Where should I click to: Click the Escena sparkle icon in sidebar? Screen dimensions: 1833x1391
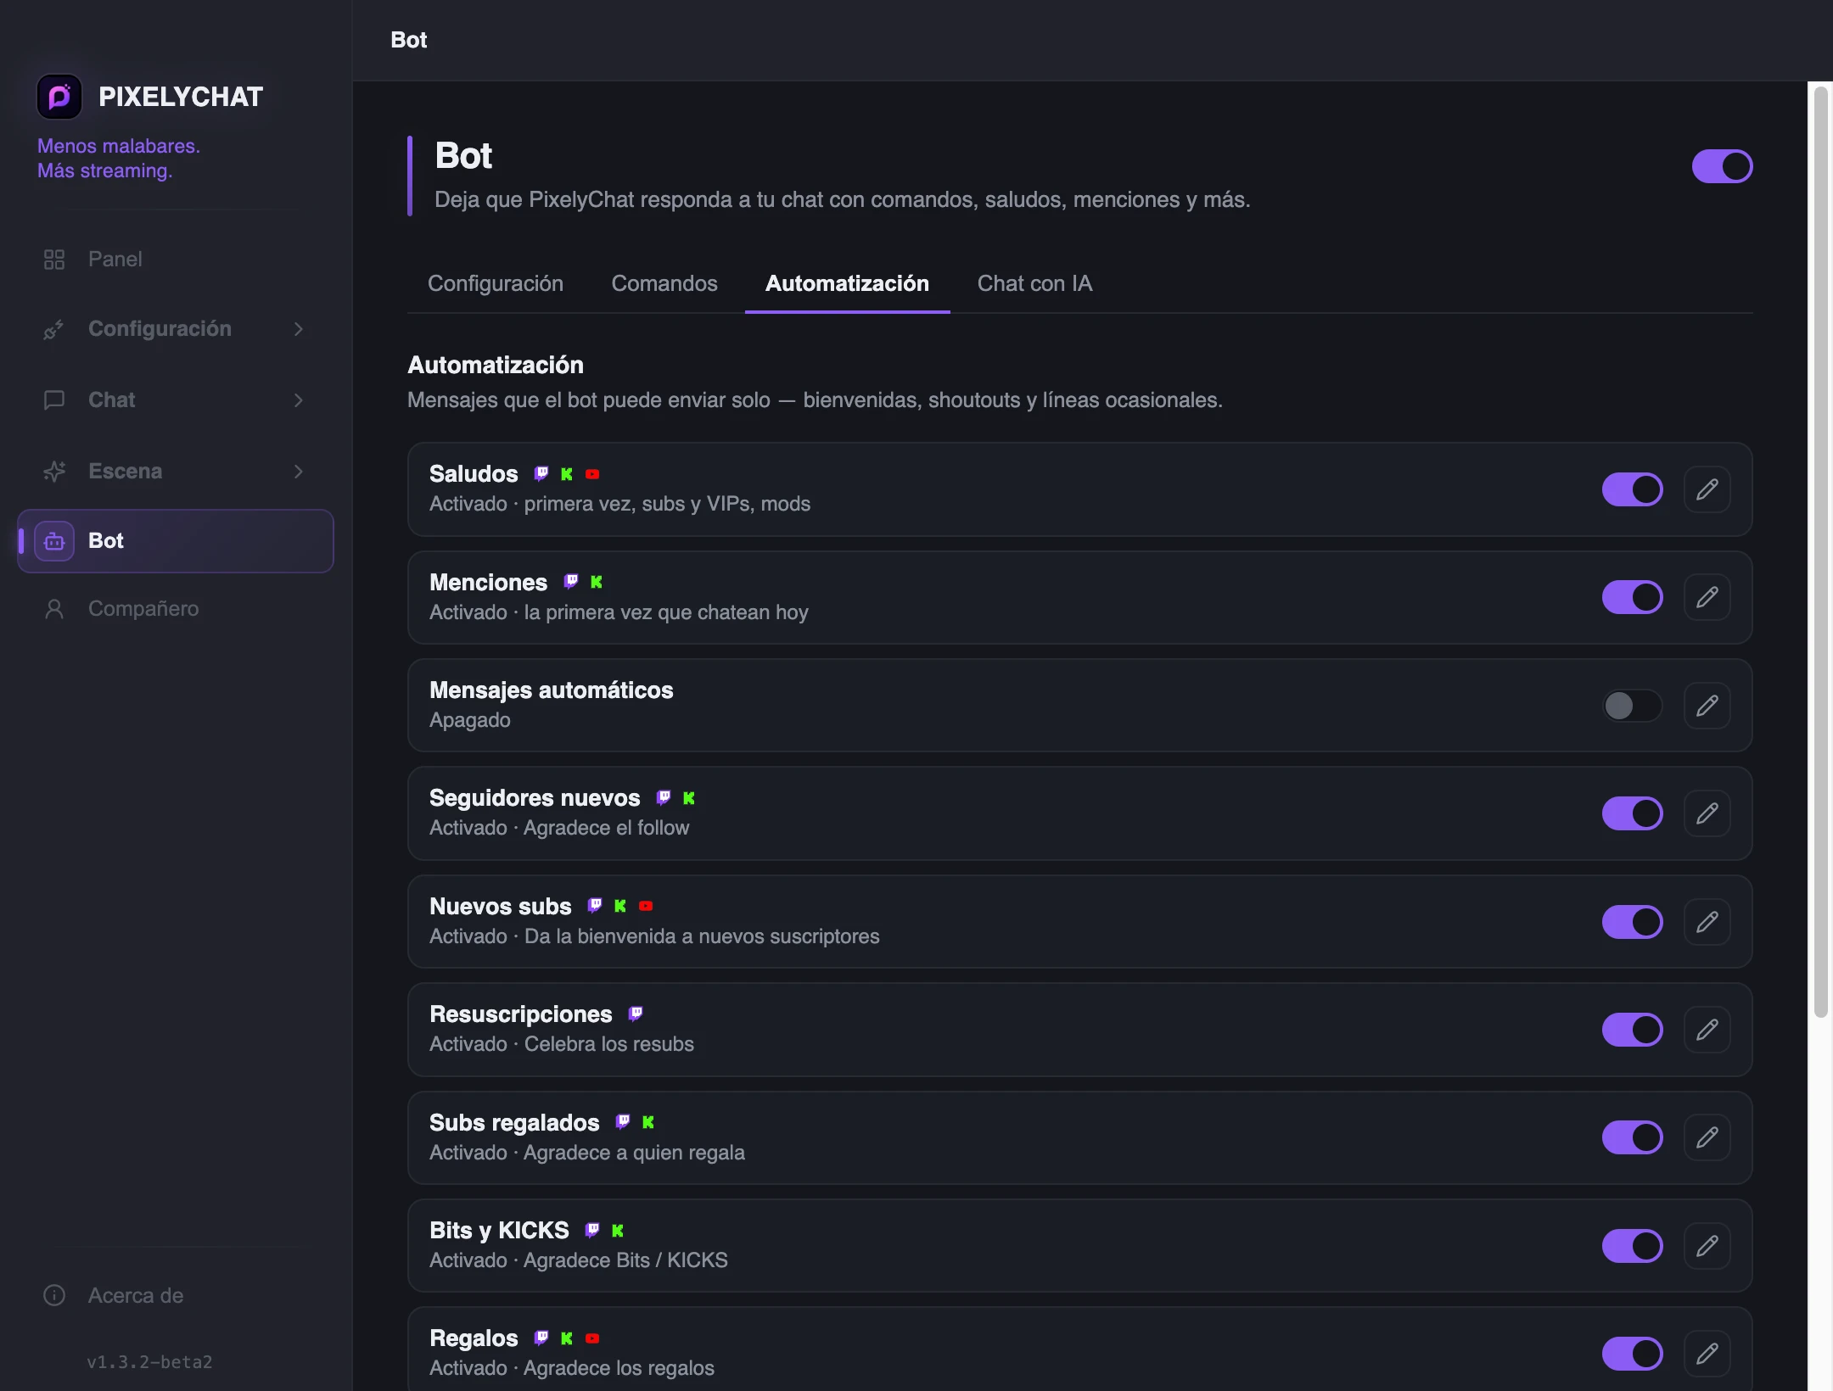pyautogui.click(x=54, y=472)
